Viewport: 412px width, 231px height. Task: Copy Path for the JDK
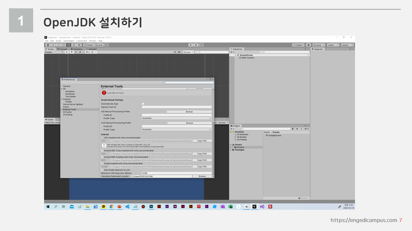pos(202,141)
